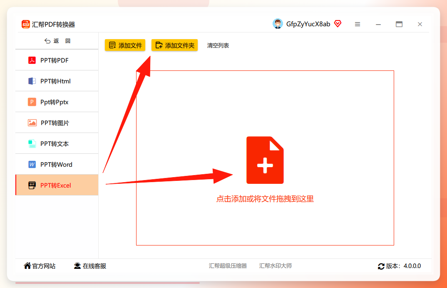Click the 添加文件夹 button
This screenshot has height=288, width=447.
174,45
